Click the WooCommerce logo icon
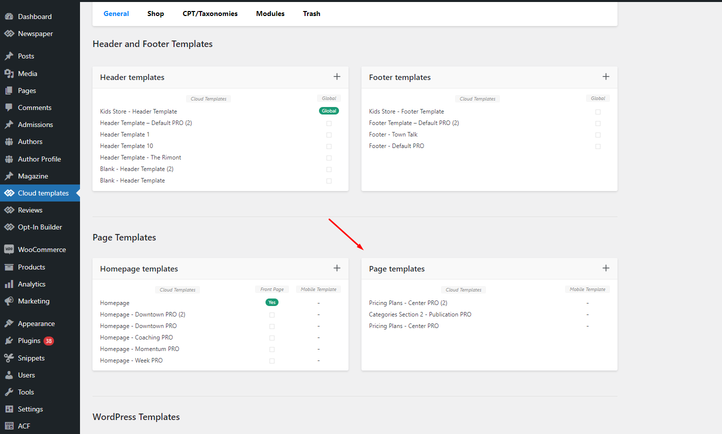This screenshot has height=434, width=722. coord(9,249)
